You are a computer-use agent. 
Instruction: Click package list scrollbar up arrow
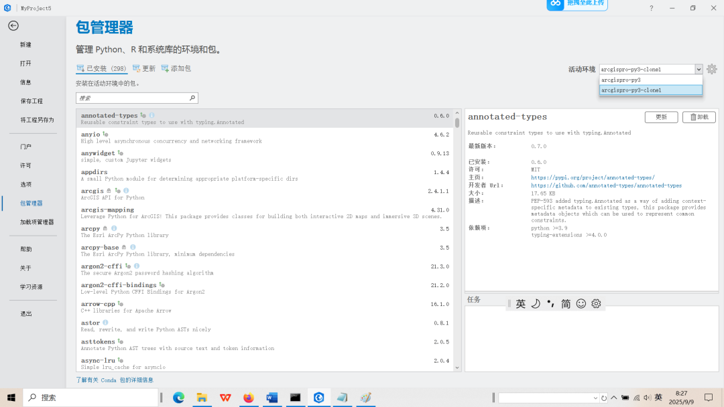(x=457, y=113)
